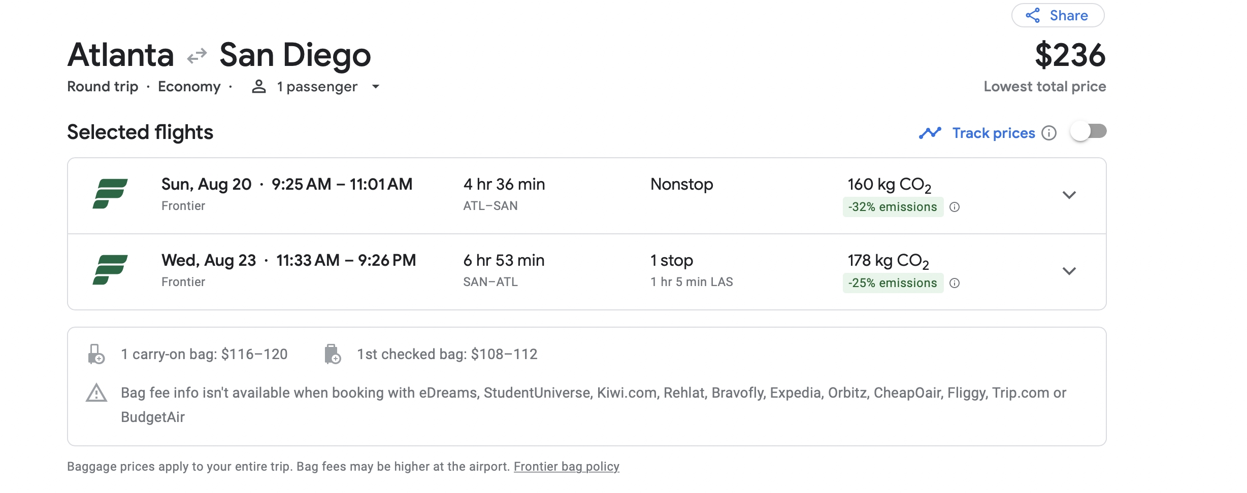The width and height of the screenshot is (1247, 493).
Task: Open the Track prices info icon
Action: pyautogui.click(x=1049, y=133)
